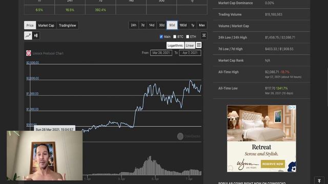Click the Unlock Protocol logo icon

click(x=29, y=53)
